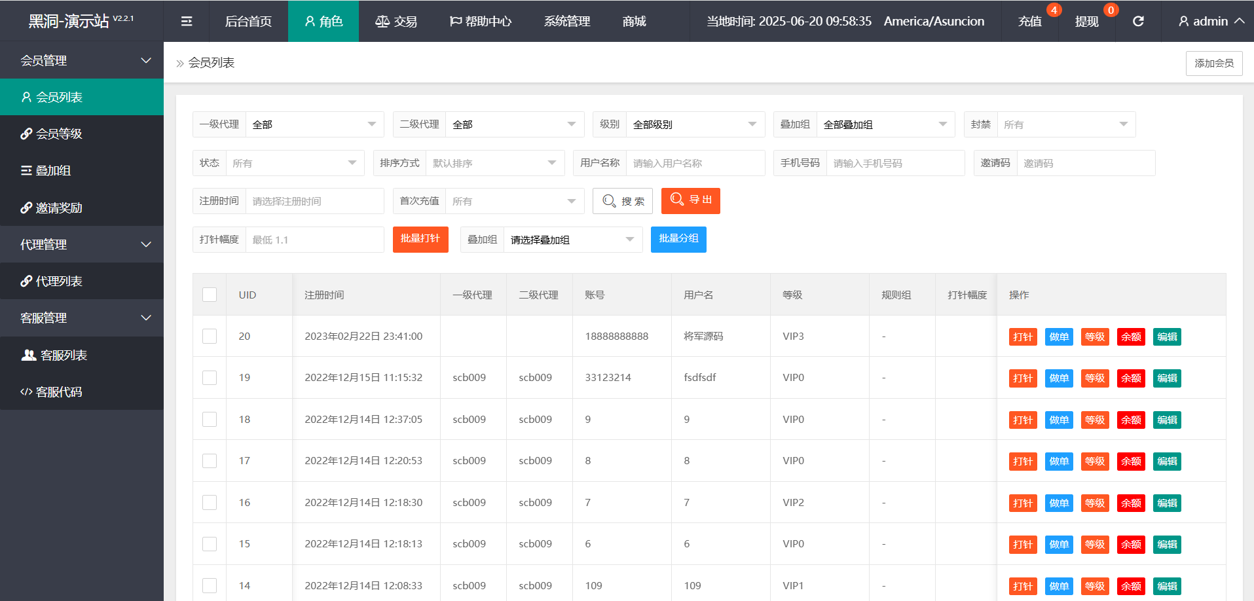1254x601 pixels.
Task: Check the row checkbox for UID 14
Action: (210, 585)
